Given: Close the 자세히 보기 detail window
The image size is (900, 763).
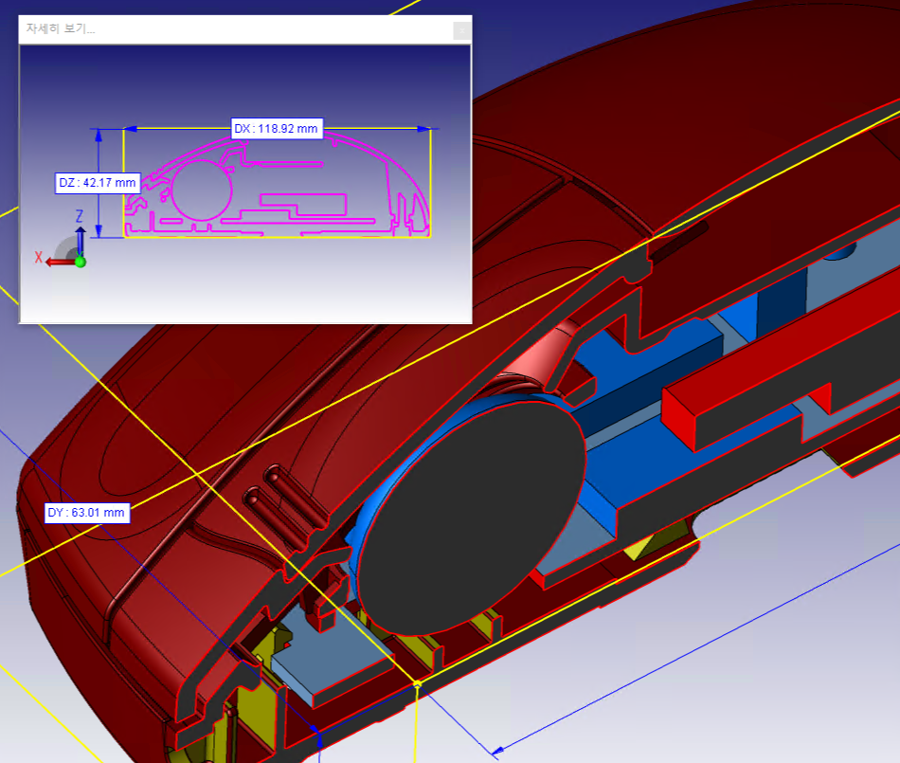Looking at the screenshot, I should tap(461, 29).
